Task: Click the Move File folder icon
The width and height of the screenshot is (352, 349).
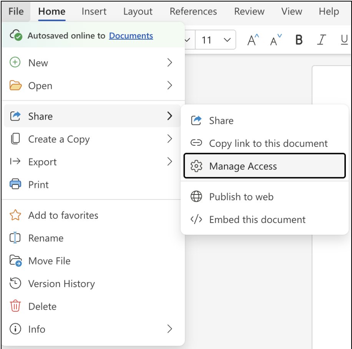Action: coord(15,261)
